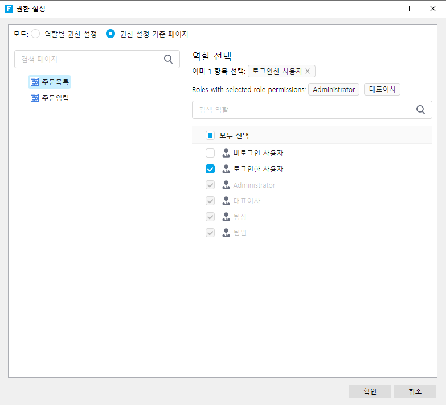Check the 비로그인 사용자 checkbox
This screenshot has width=446, height=405.
(x=210, y=153)
